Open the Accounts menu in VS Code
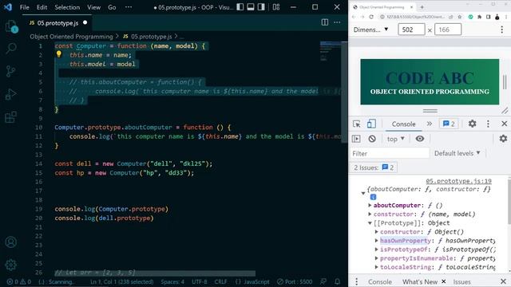511x287 pixels. click(x=10, y=242)
